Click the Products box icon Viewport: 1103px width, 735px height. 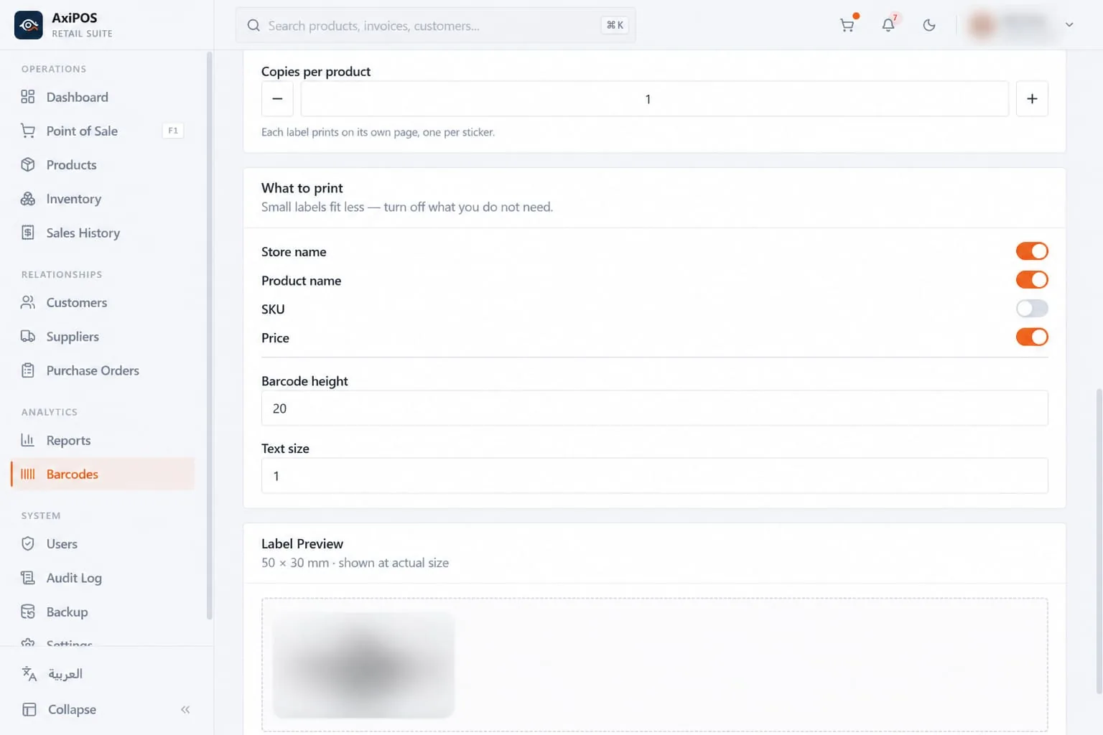28,164
